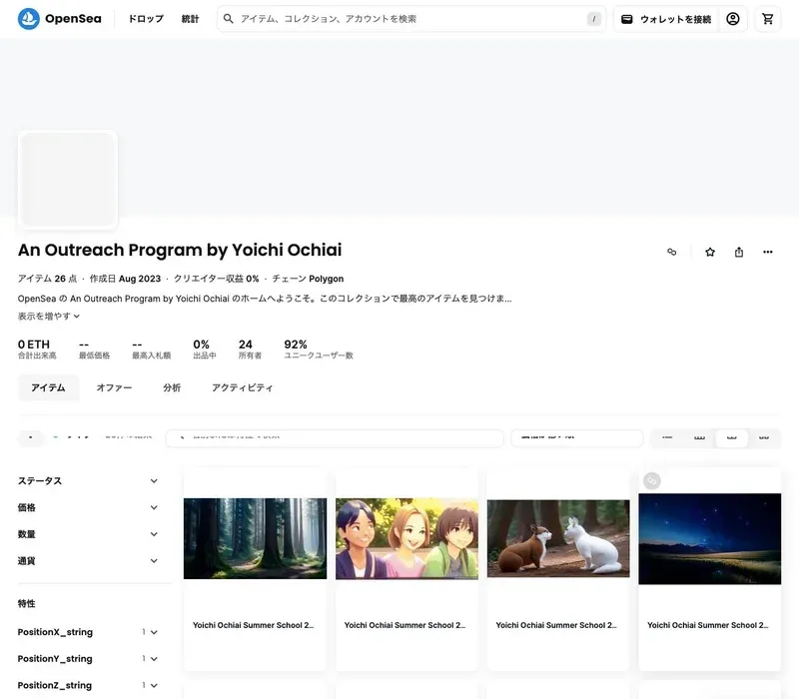Click the クリエイター収益 0% text
Screen dimensions: 799x699
pos(216,279)
